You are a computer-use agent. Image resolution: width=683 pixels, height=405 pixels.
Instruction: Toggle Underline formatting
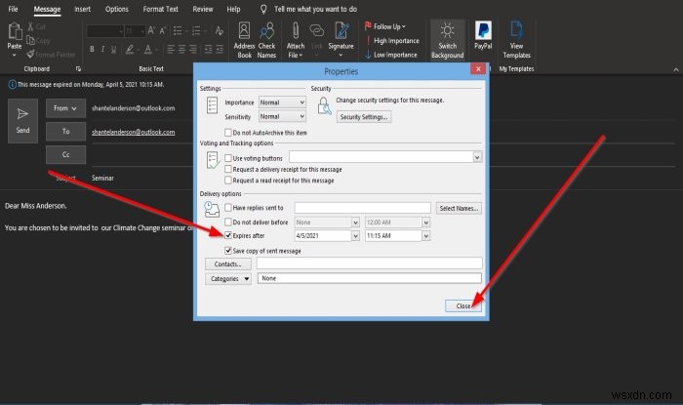click(x=114, y=49)
